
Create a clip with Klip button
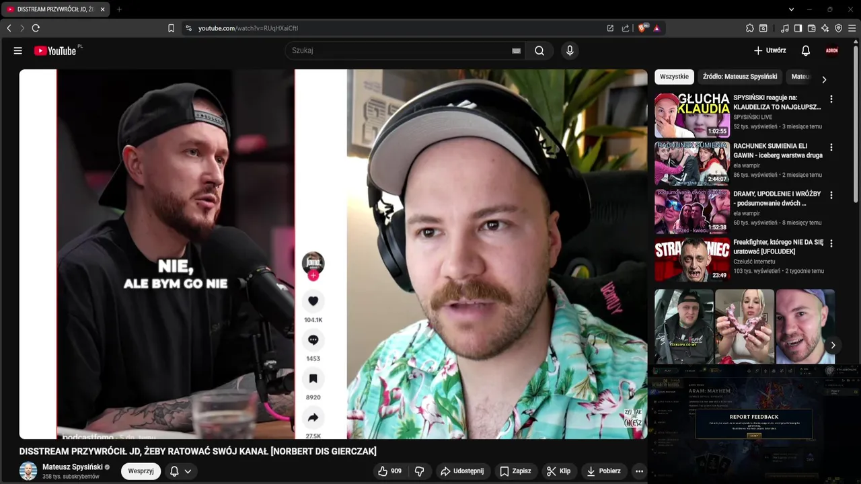coord(558,471)
